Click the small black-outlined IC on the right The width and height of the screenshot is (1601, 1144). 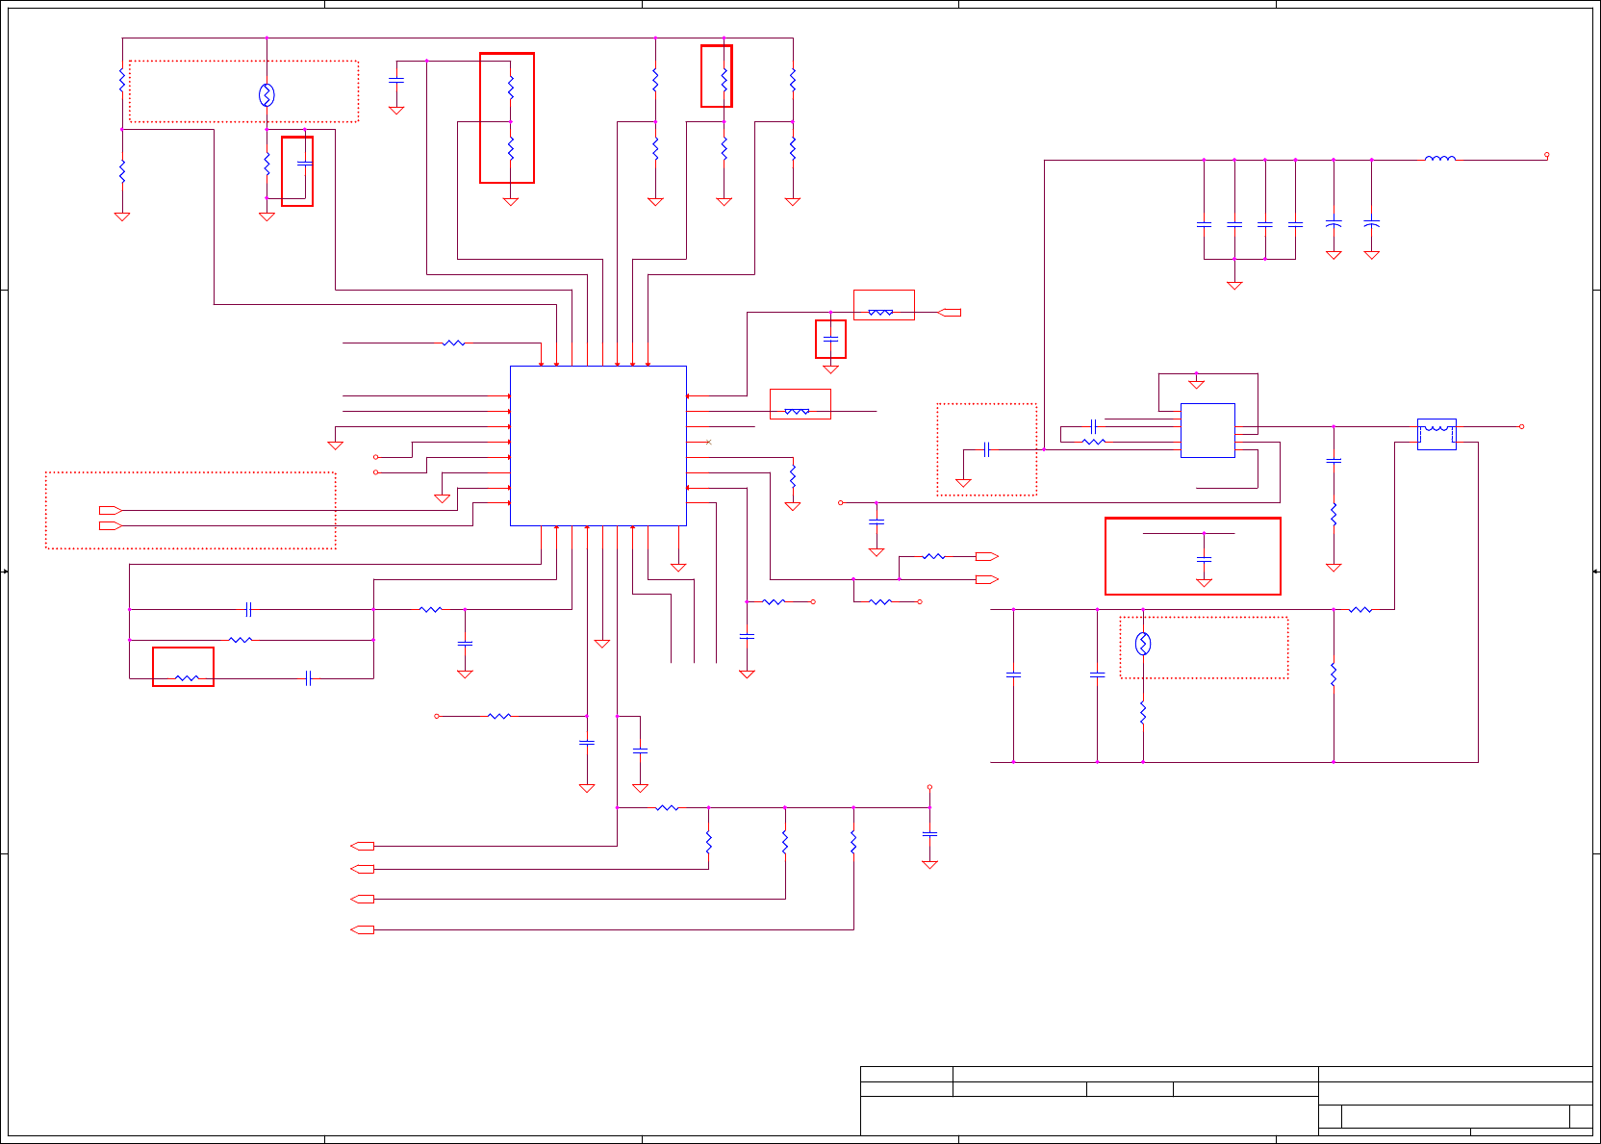(1207, 430)
